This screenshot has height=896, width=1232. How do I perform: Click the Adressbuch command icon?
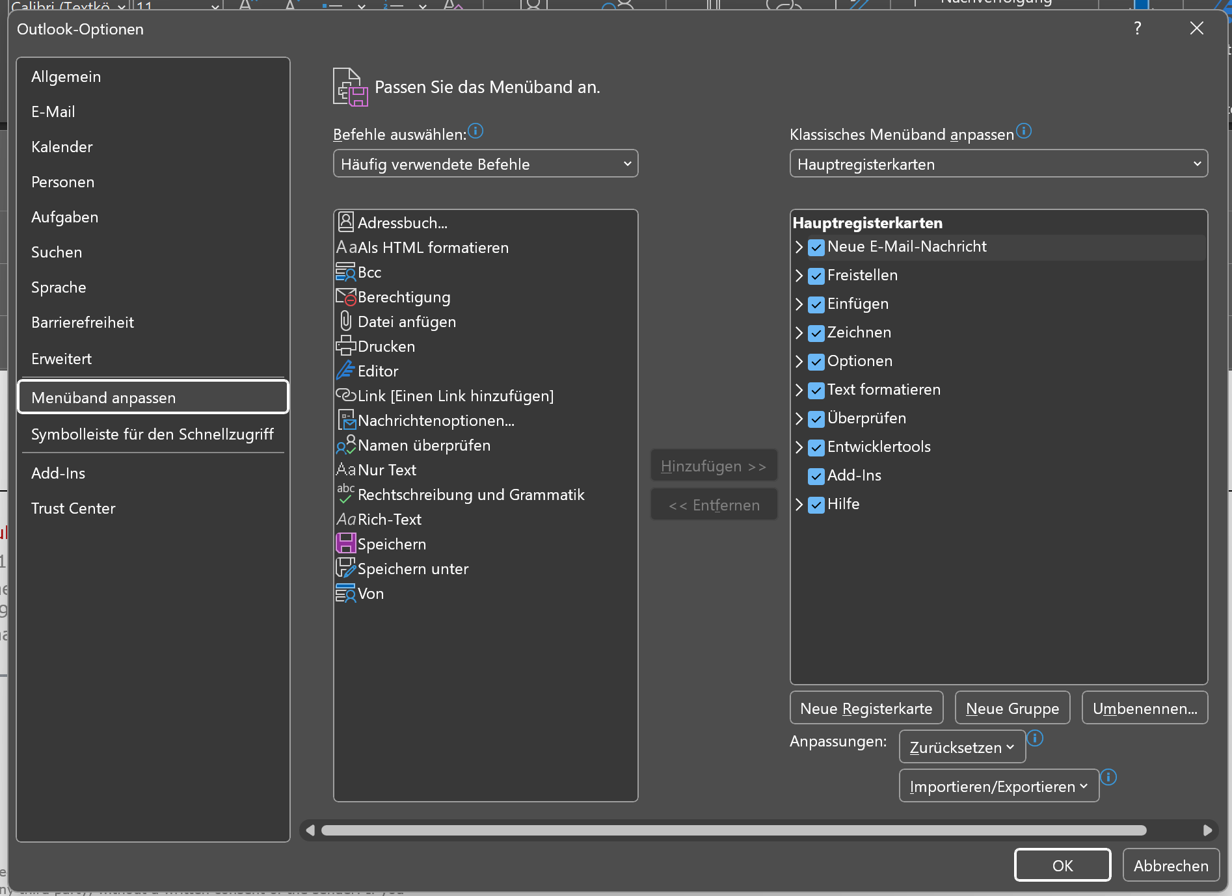click(x=346, y=222)
